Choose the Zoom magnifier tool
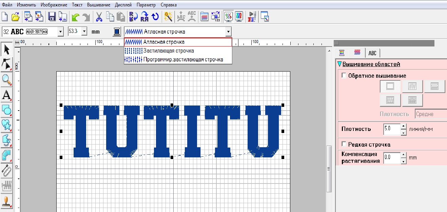The image size is (447, 212). click(x=6, y=80)
